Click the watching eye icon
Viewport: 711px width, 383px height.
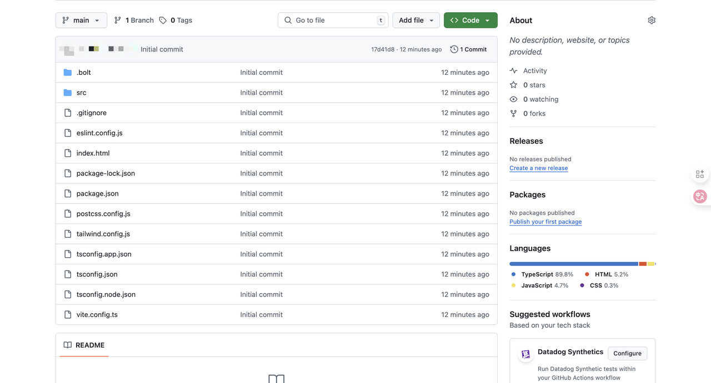(x=513, y=99)
